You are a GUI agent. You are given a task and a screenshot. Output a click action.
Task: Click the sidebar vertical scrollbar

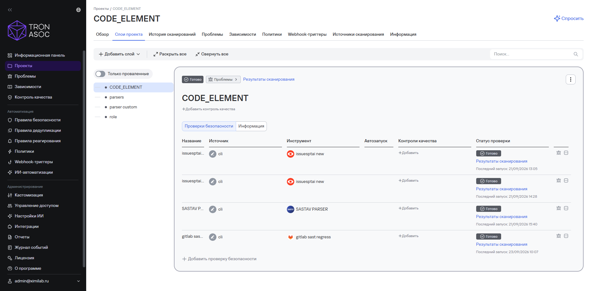tap(84, 159)
